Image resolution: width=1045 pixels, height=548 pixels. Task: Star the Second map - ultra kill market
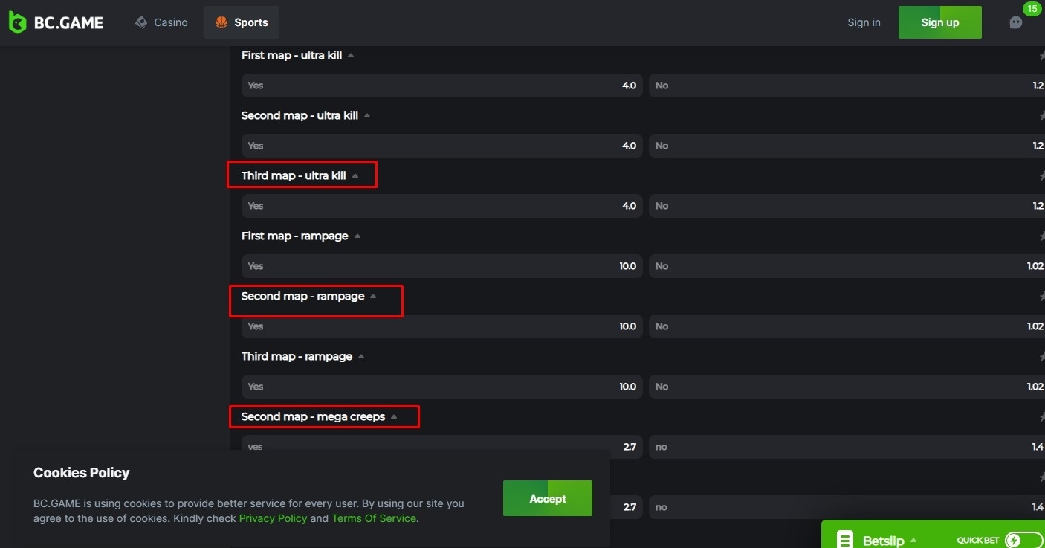click(x=1041, y=116)
